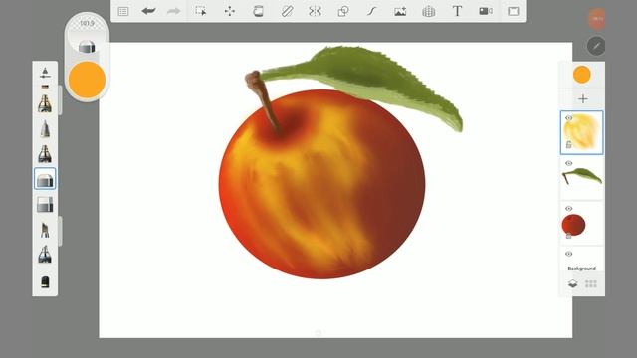Select the third brush in the palette

click(x=45, y=154)
